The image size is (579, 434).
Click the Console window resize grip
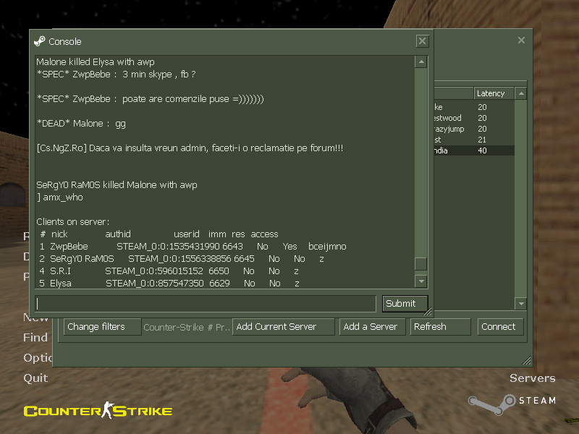click(x=428, y=312)
